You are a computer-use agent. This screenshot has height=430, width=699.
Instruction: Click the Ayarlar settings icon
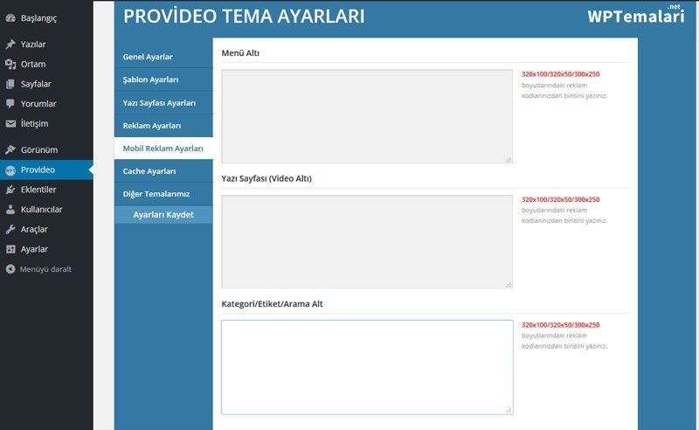point(10,249)
